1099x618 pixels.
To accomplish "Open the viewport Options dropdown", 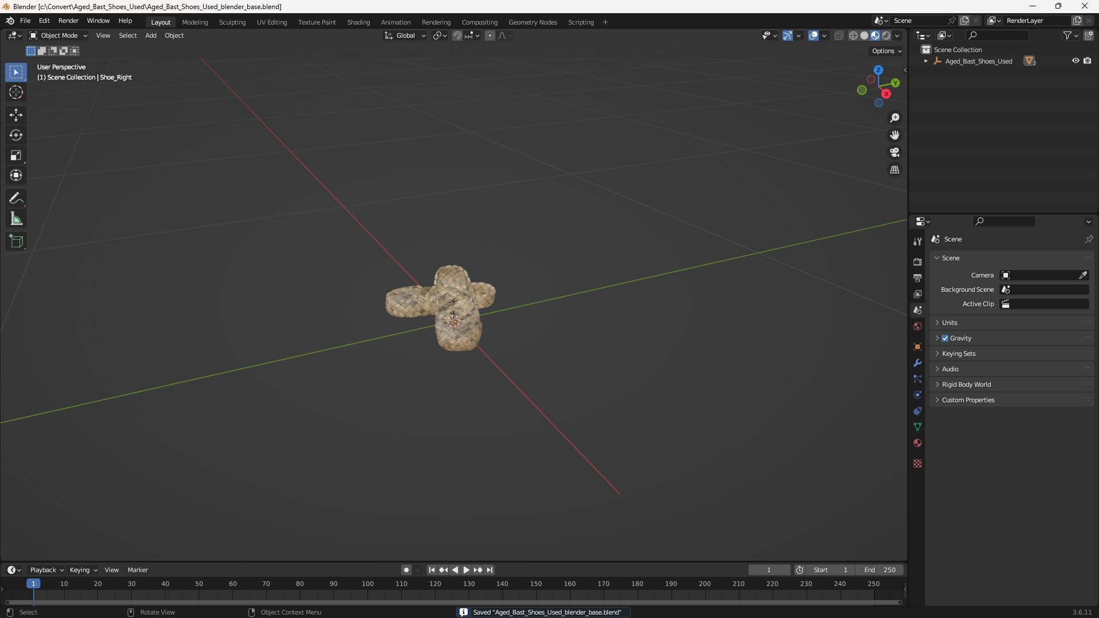I will (886, 51).
